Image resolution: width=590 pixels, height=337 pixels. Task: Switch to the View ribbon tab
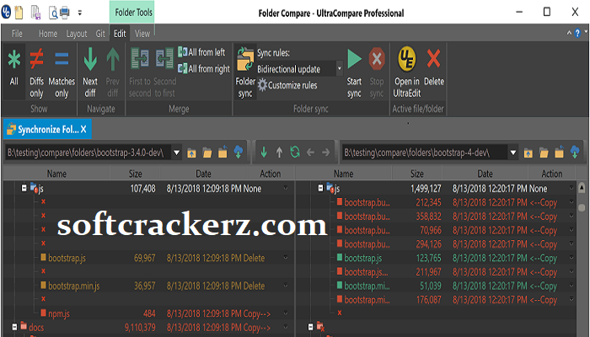(142, 34)
